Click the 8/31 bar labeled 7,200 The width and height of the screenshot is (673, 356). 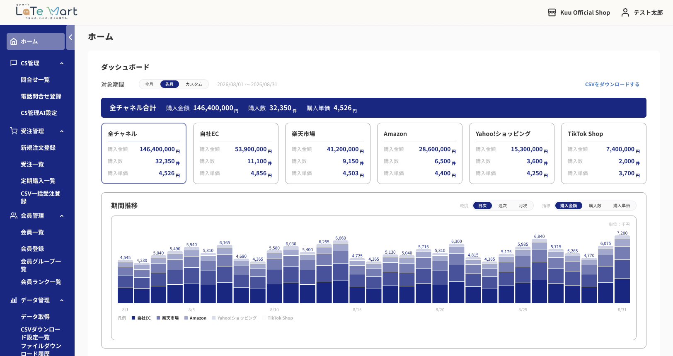[x=622, y=269]
